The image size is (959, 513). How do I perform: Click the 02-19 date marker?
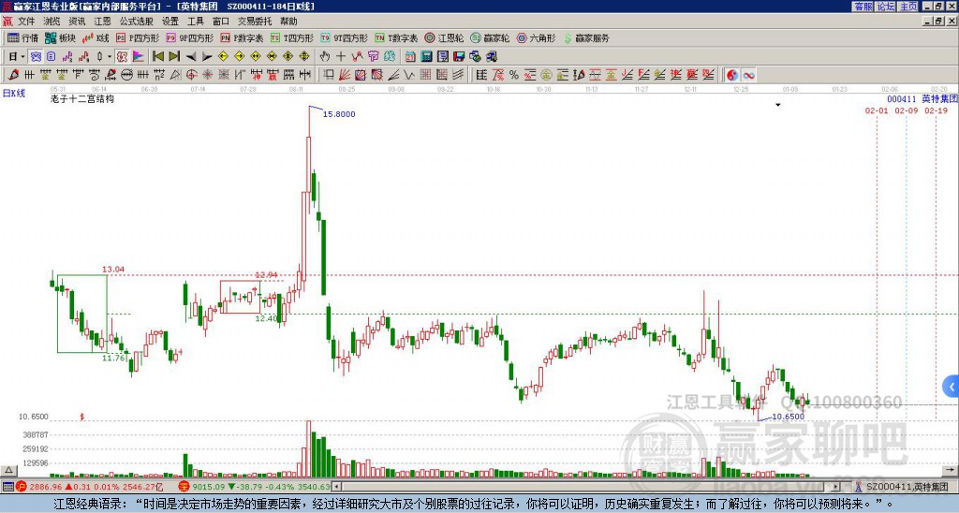click(x=936, y=110)
